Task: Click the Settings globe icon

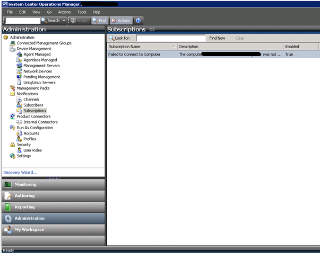Action: pyautogui.click(x=12, y=156)
